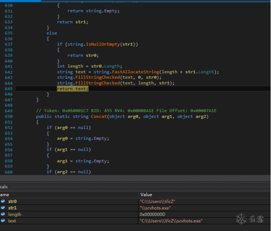The width and height of the screenshot is (271, 231).
Task: Click the Concat method name on line 650
Action: coord(99,116)
